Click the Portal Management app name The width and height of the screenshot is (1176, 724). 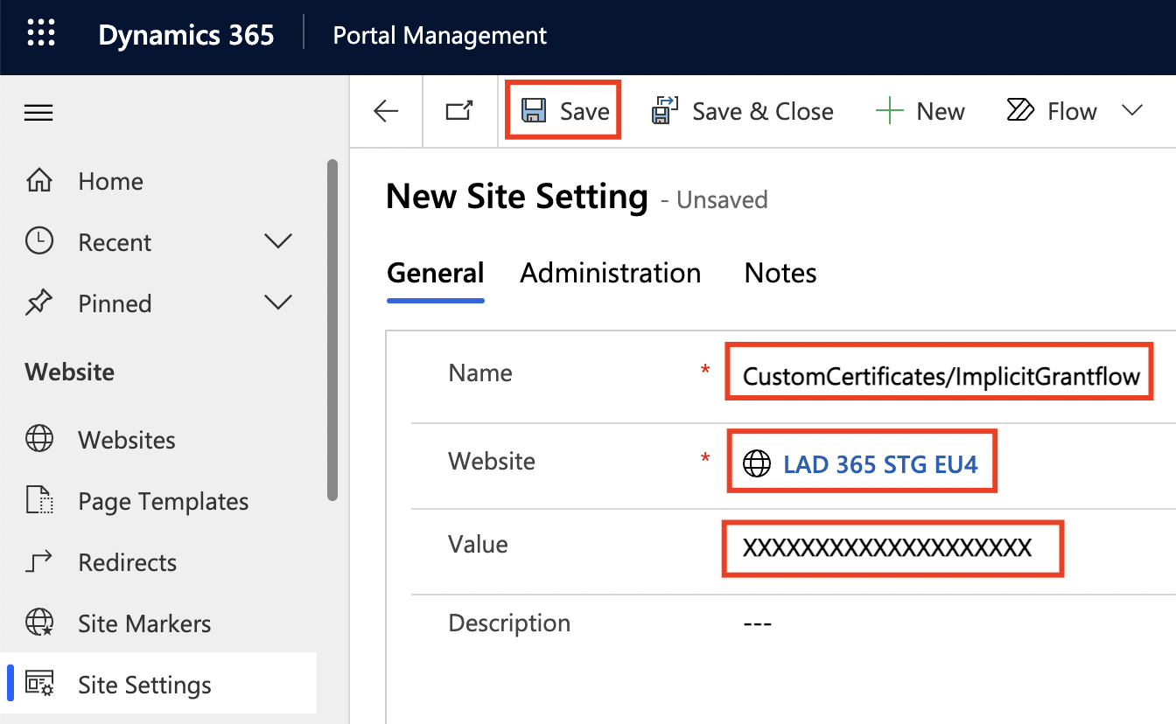click(x=440, y=36)
